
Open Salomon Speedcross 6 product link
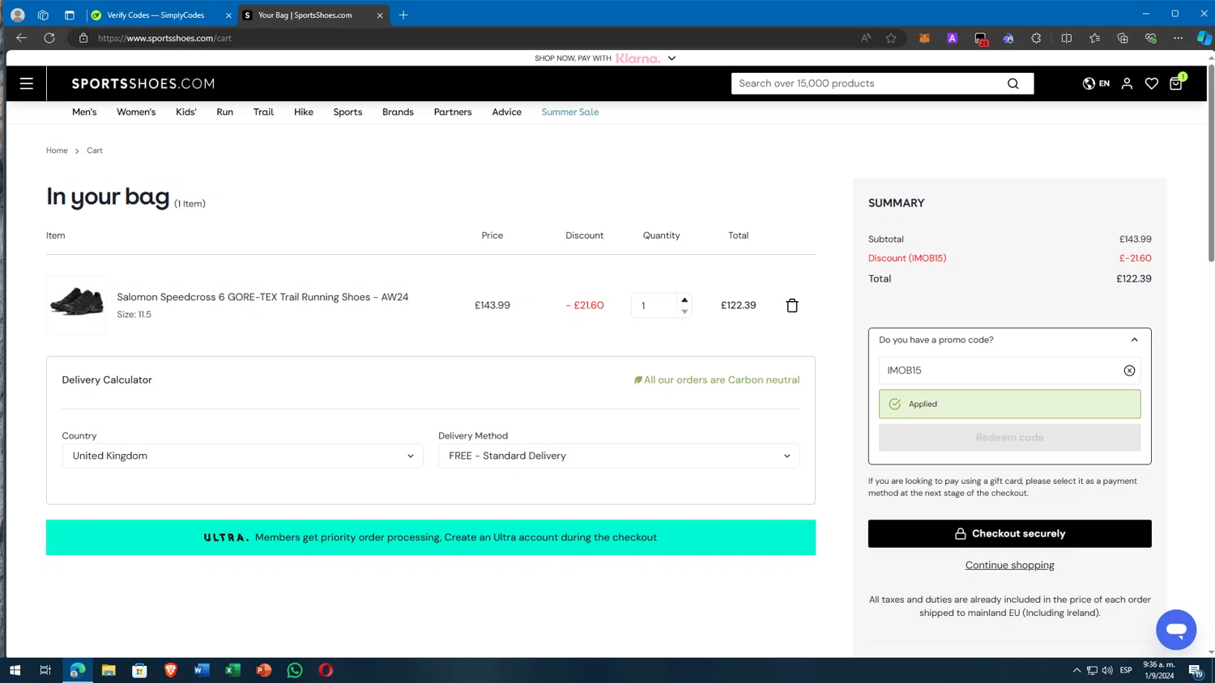pyautogui.click(x=262, y=297)
